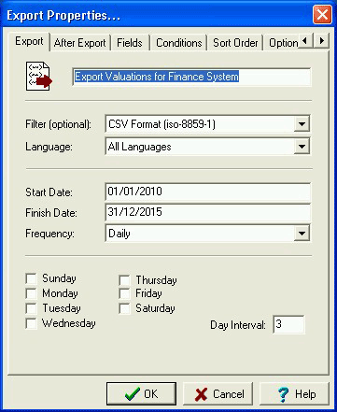Click the "Frequency:" label

click(49, 234)
